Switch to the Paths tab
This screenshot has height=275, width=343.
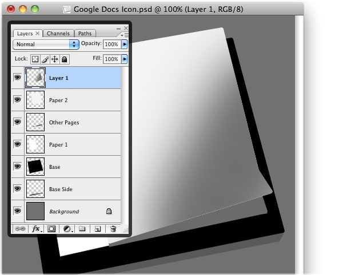[x=85, y=34]
